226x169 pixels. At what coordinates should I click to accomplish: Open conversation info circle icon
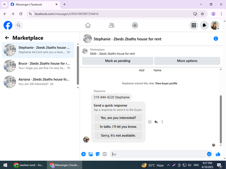point(216,39)
